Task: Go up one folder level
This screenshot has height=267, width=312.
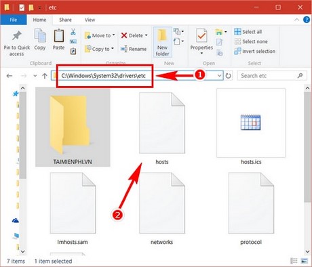Action: [45, 76]
